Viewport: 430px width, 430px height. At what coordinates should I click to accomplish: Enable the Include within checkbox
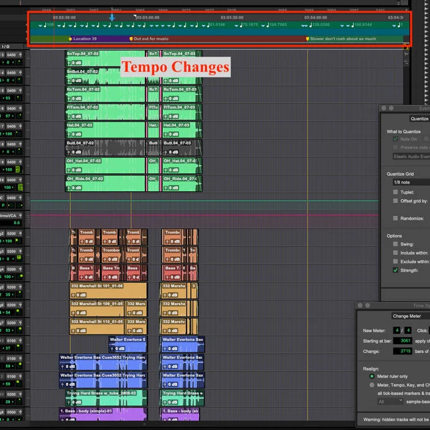click(395, 253)
